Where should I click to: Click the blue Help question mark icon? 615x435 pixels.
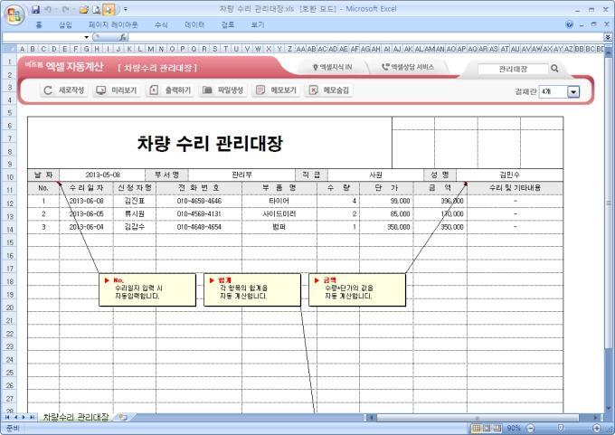coord(569,24)
